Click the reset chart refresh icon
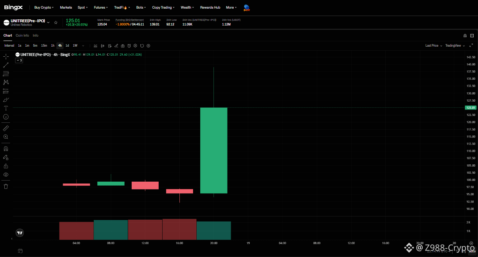Viewport: 478px width, 257px height. [142, 46]
